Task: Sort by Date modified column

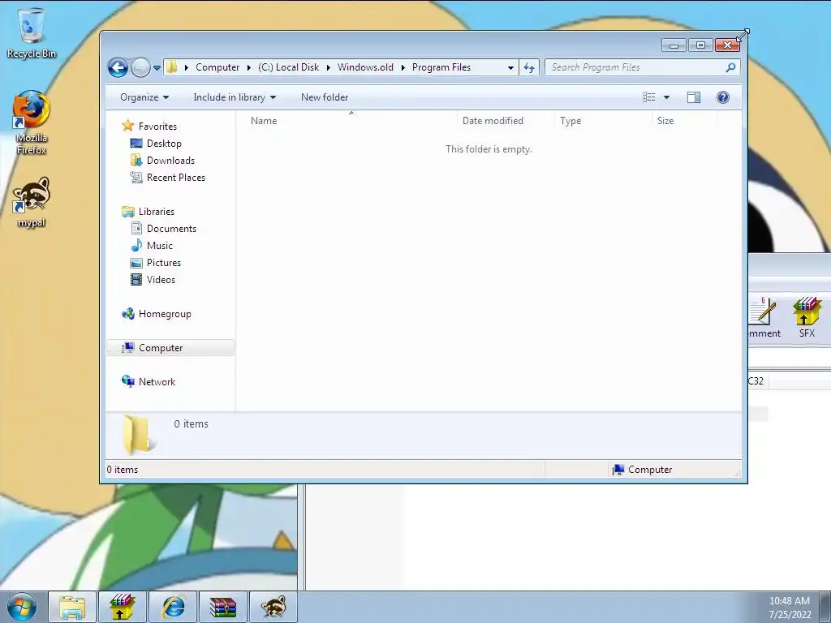Action: pyautogui.click(x=505, y=121)
